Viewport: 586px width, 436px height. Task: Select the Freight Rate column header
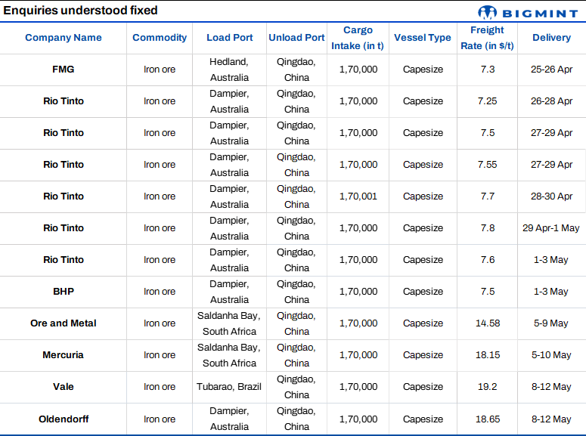[487, 38]
